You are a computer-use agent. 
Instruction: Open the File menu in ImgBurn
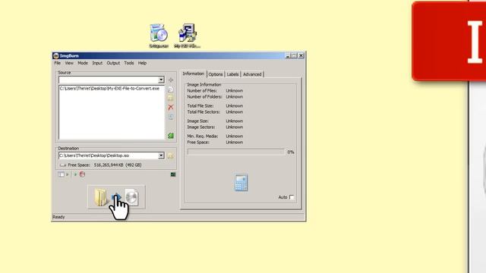coord(58,63)
